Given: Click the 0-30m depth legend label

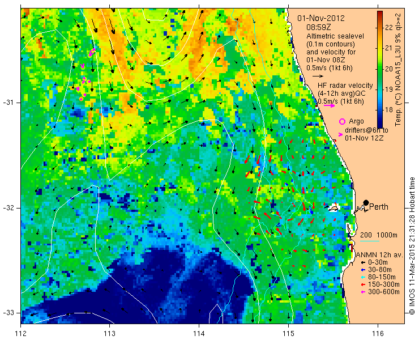Looking at the screenshot, I should coord(378,262).
